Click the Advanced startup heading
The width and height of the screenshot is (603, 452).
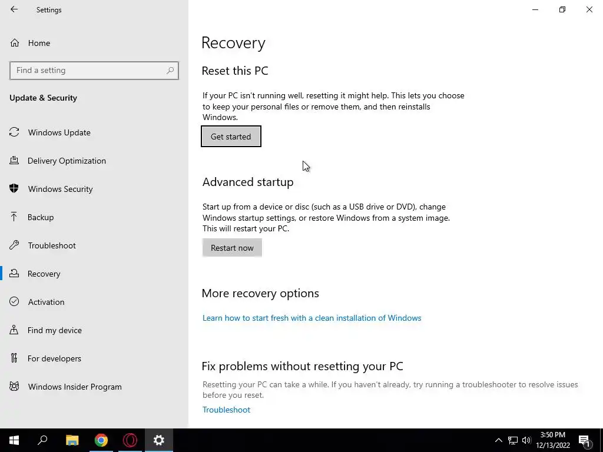(x=248, y=182)
